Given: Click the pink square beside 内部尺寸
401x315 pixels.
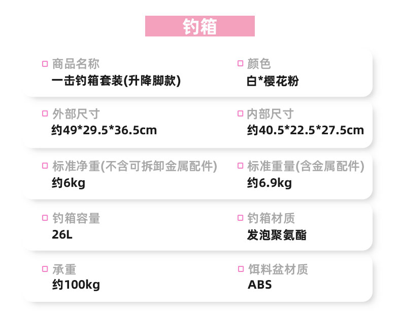Looking at the screenshot, I should click(x=241, y=114).
